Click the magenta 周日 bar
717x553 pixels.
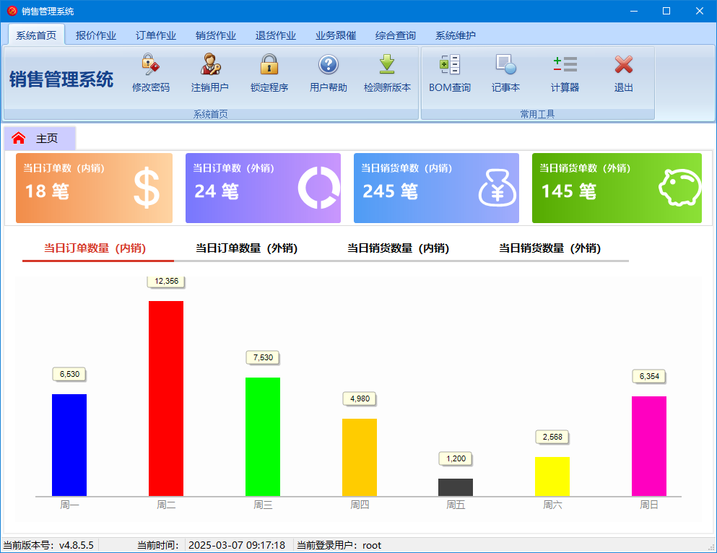click(649, 446)
